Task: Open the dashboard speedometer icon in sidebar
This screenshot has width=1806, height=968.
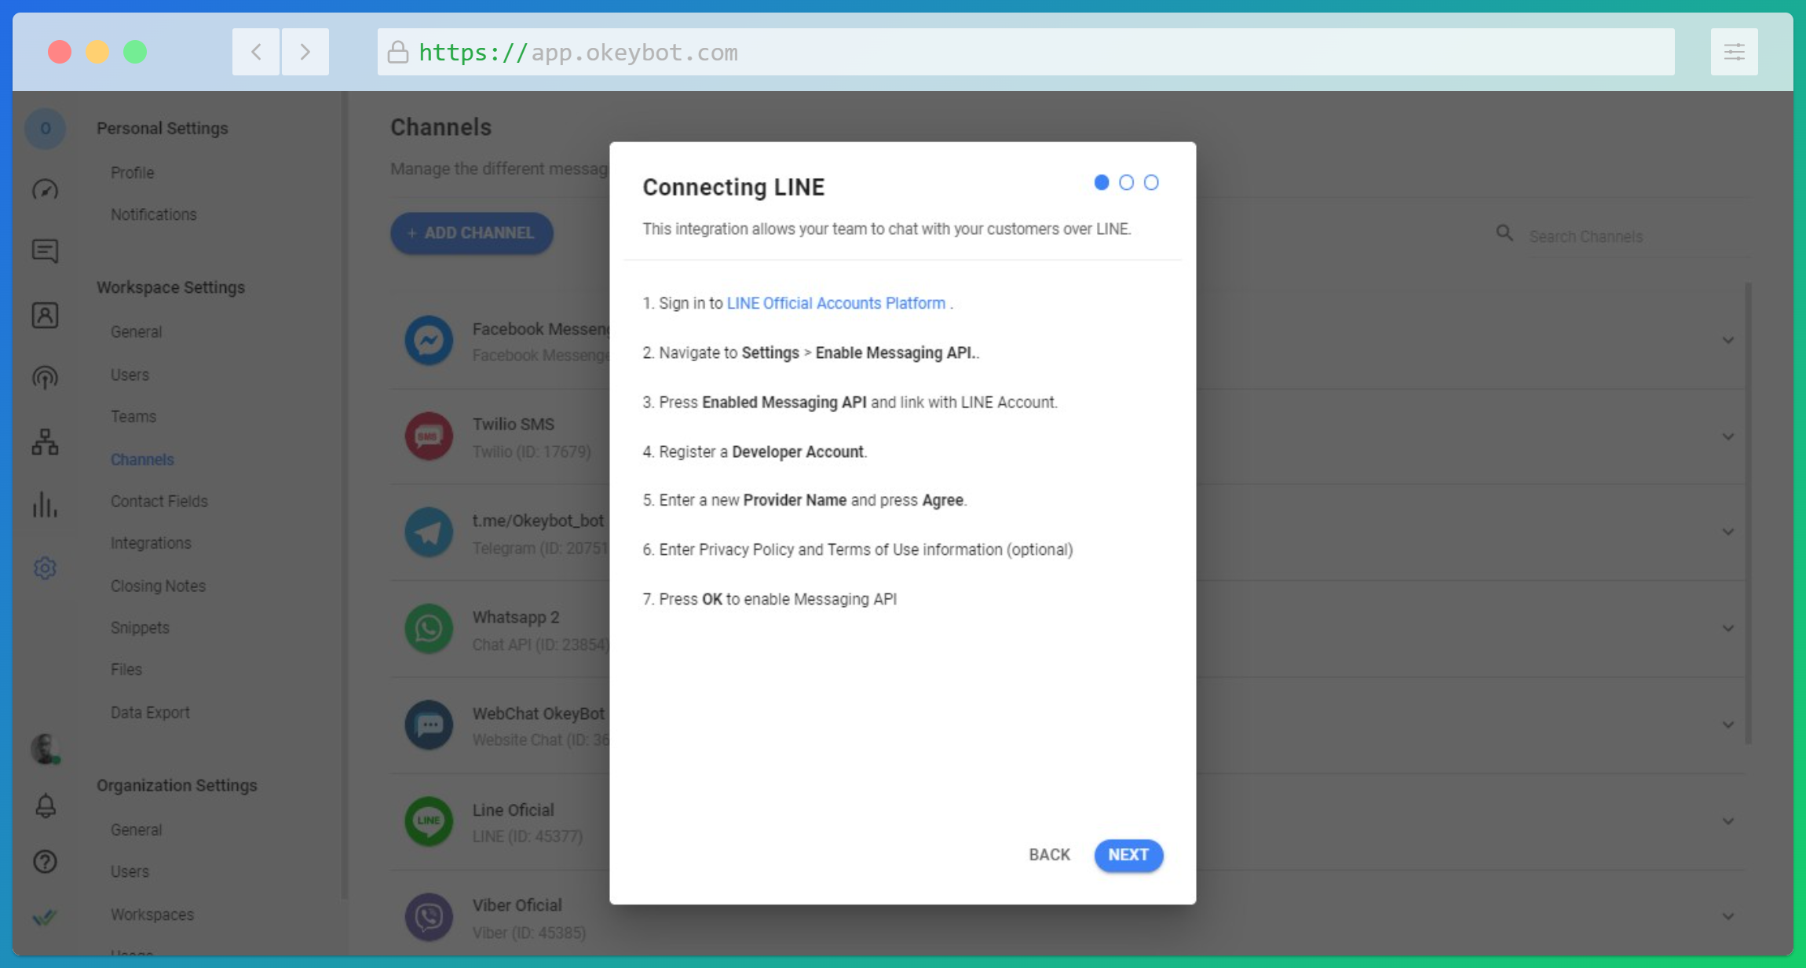Action: pyautogui.click(x=45, y=189)
